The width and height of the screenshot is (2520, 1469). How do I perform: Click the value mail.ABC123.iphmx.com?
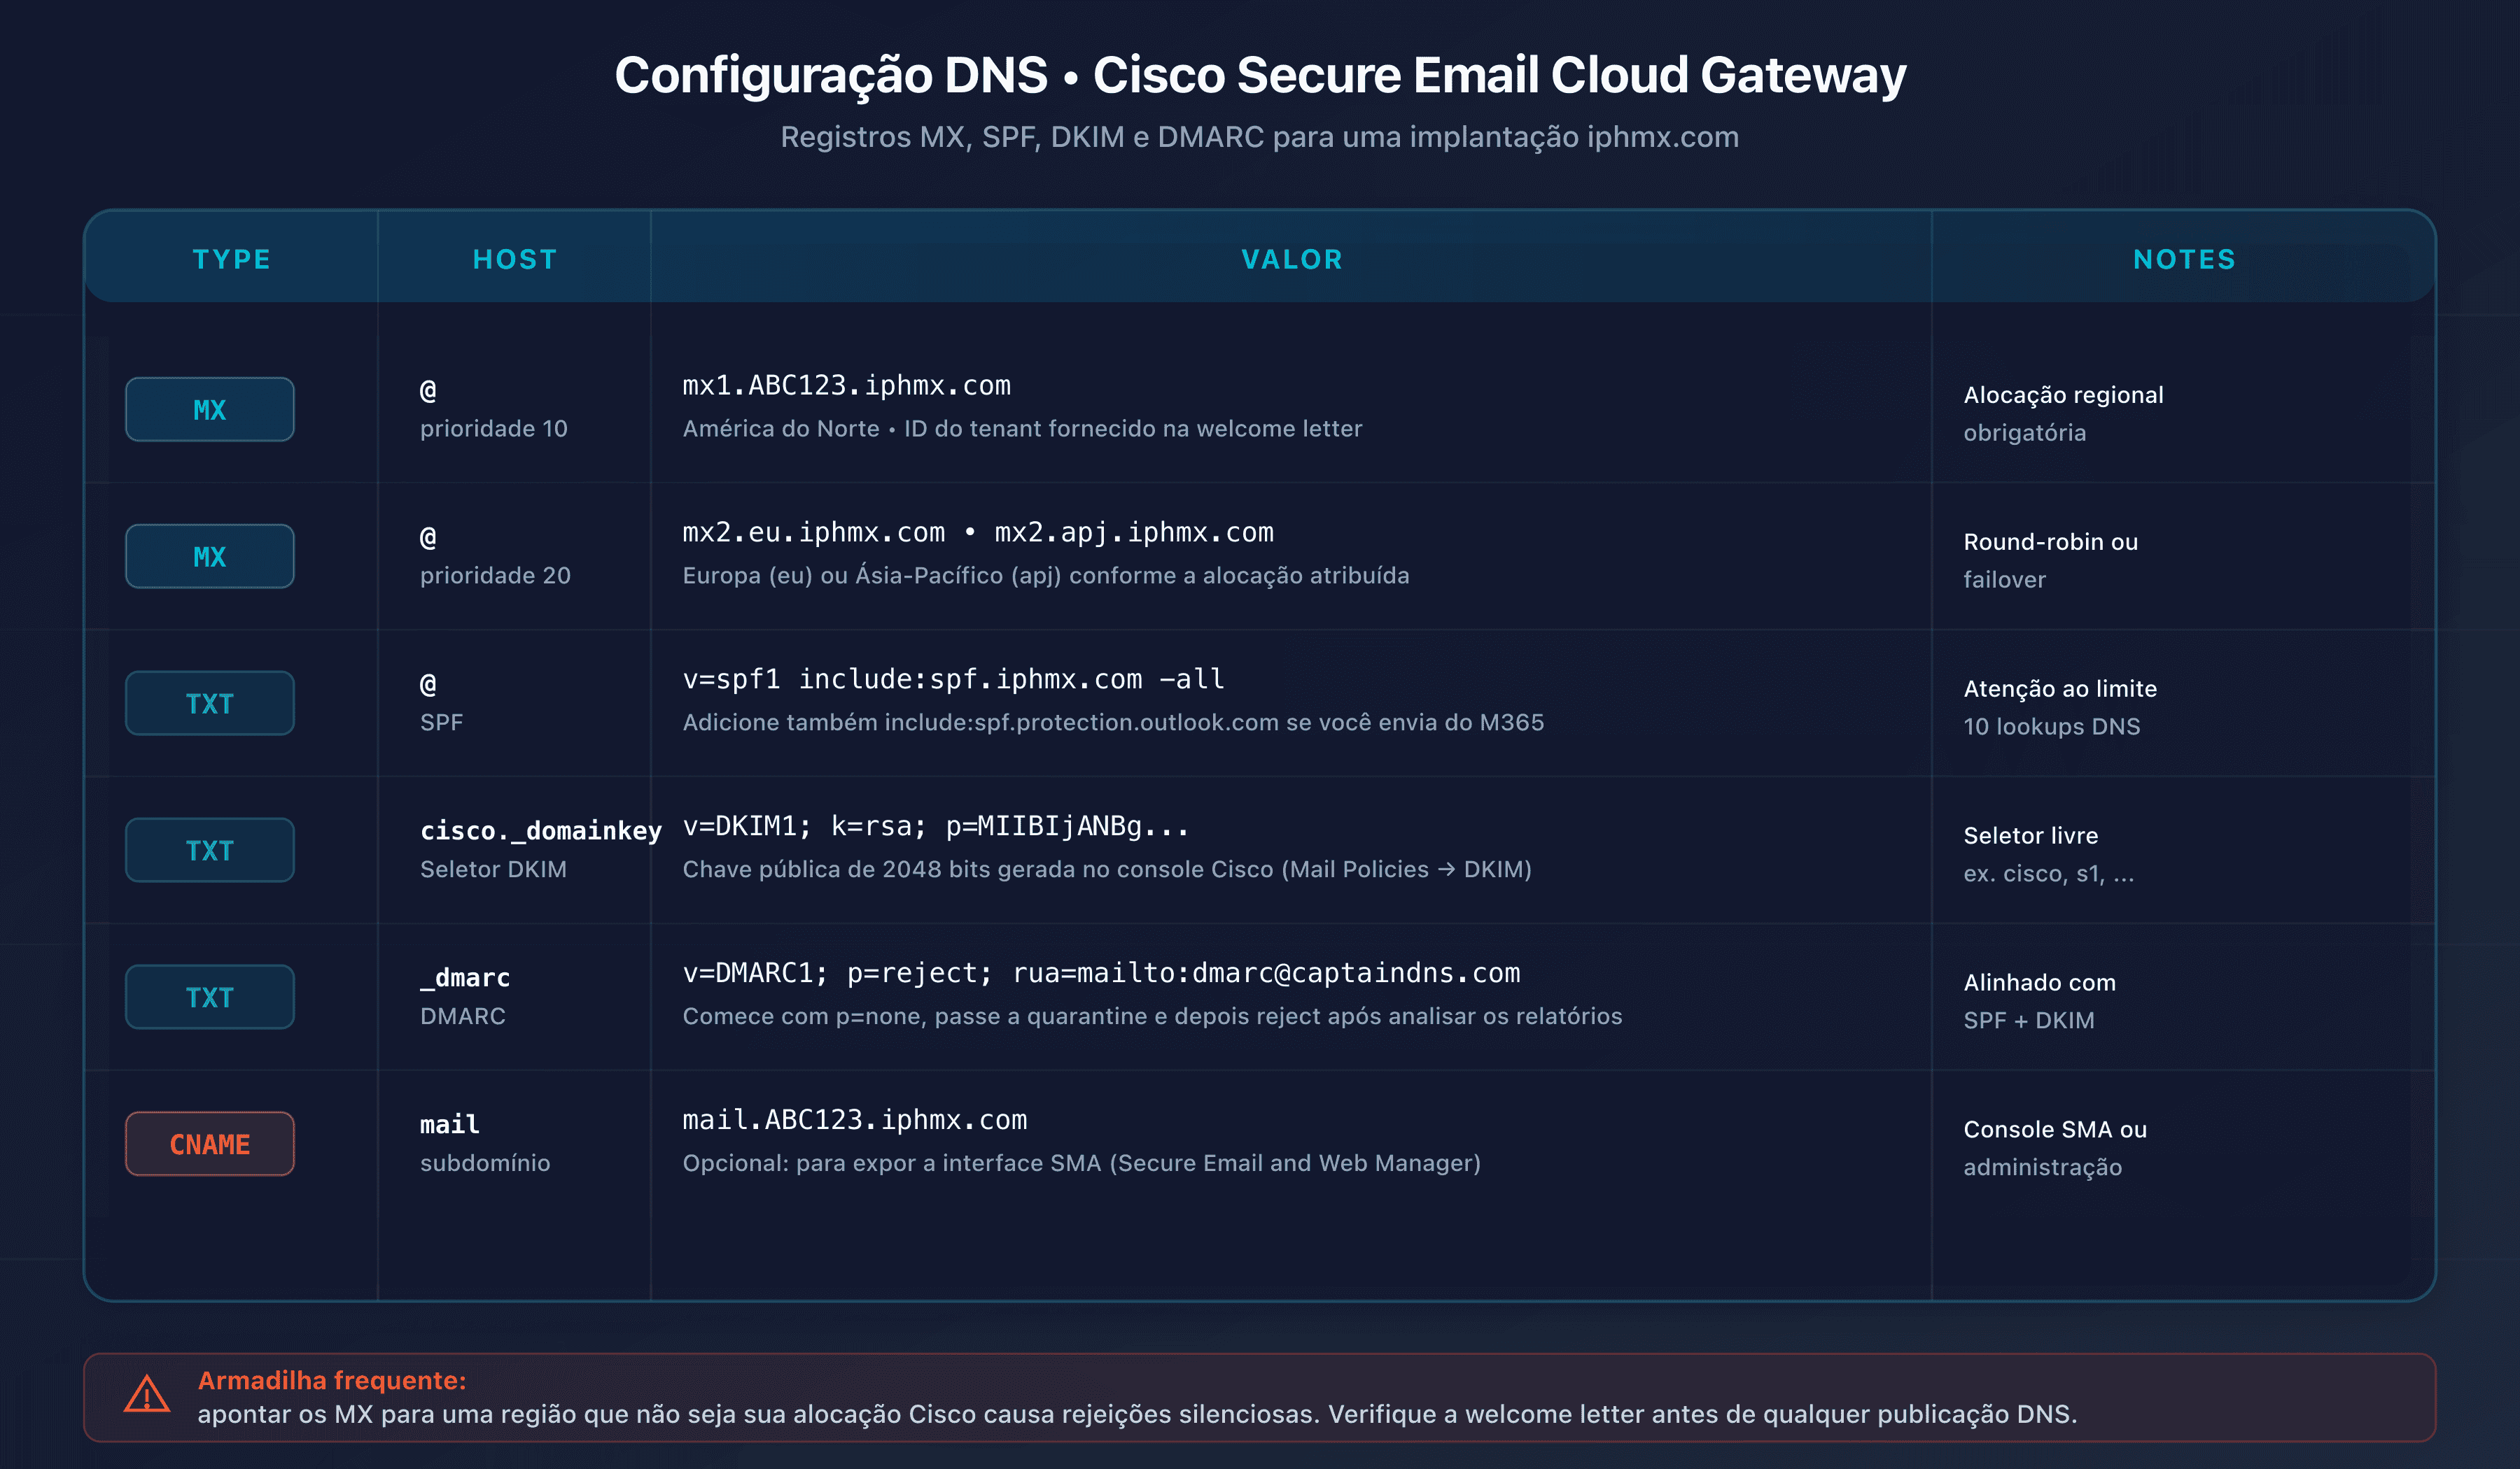coord(854,1120)
